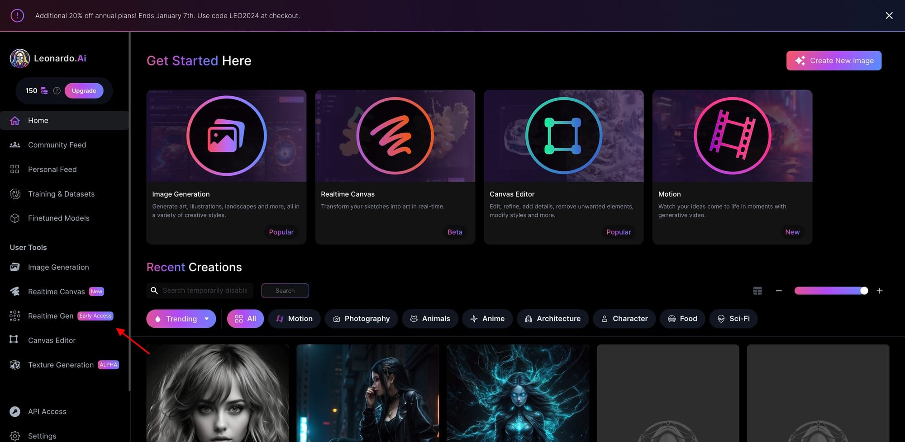This screenshot has height=442, width=905.
Task: Click the sidebar vertical scrollbar
Action: click(x=129, y=211)
